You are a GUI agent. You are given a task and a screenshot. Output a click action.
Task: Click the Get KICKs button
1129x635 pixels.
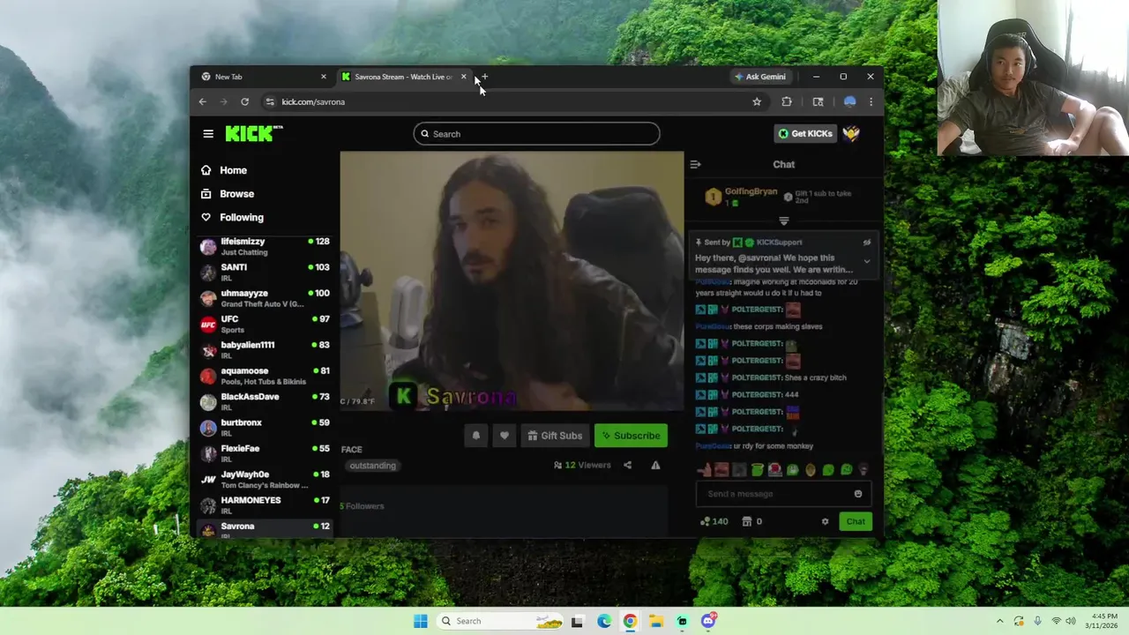pos(805,133)
